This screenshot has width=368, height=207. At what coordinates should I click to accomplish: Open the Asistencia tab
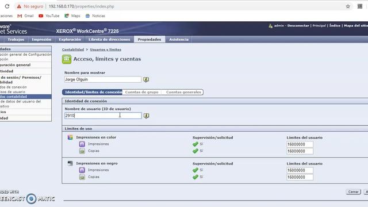[179, 40]
